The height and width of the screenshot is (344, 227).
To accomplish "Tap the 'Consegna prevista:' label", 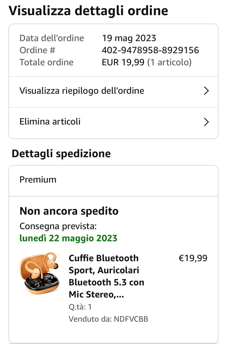I will point(58,226).
